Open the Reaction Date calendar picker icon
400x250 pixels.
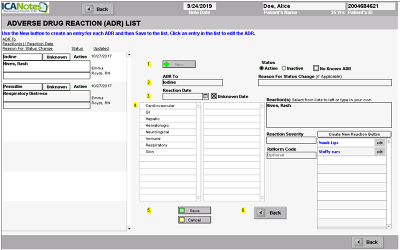tap(205, 96)
